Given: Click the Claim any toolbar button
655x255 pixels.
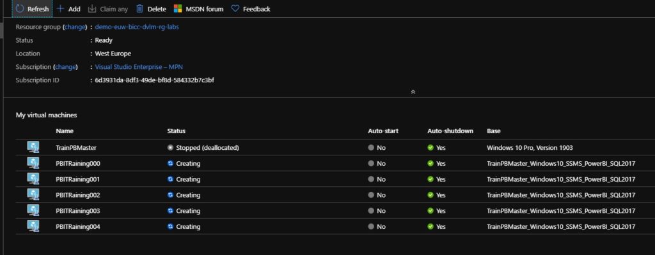Looking at the screenshot, I should click(108, 9).
